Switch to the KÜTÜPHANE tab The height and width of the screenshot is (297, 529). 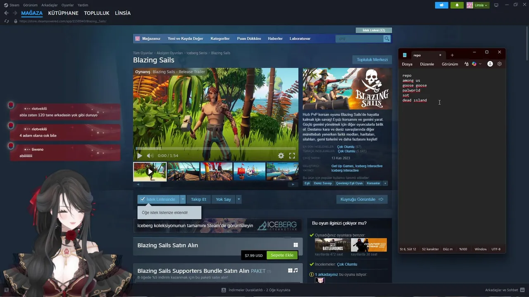tap(63, 13)
